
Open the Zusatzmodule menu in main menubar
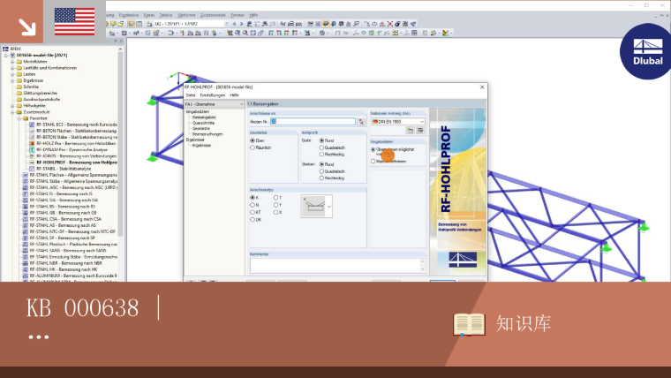(x=213, y=15)
